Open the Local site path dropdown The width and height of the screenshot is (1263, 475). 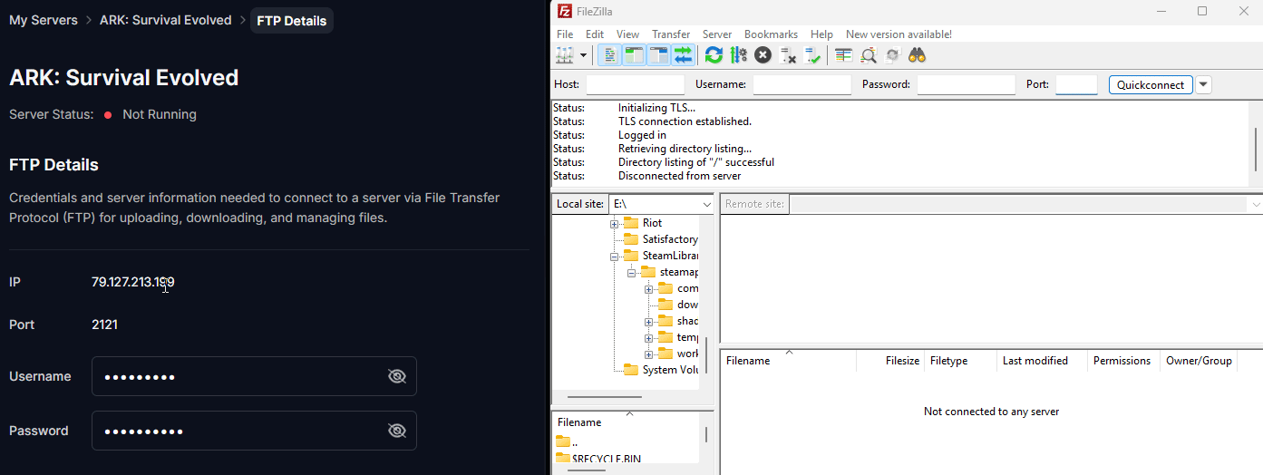pos(706,204)
